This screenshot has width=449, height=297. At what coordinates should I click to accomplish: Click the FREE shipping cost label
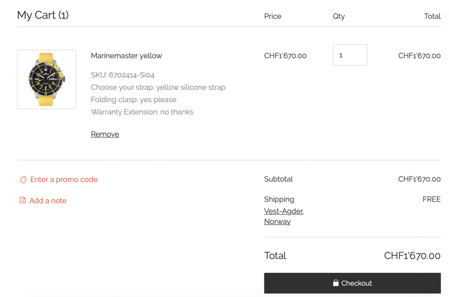[x=431, y=200]
